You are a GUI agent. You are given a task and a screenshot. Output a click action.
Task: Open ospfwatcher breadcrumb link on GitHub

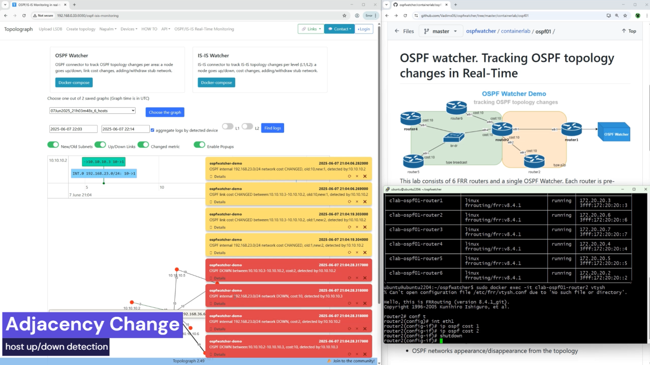click(x=481, y=31)
